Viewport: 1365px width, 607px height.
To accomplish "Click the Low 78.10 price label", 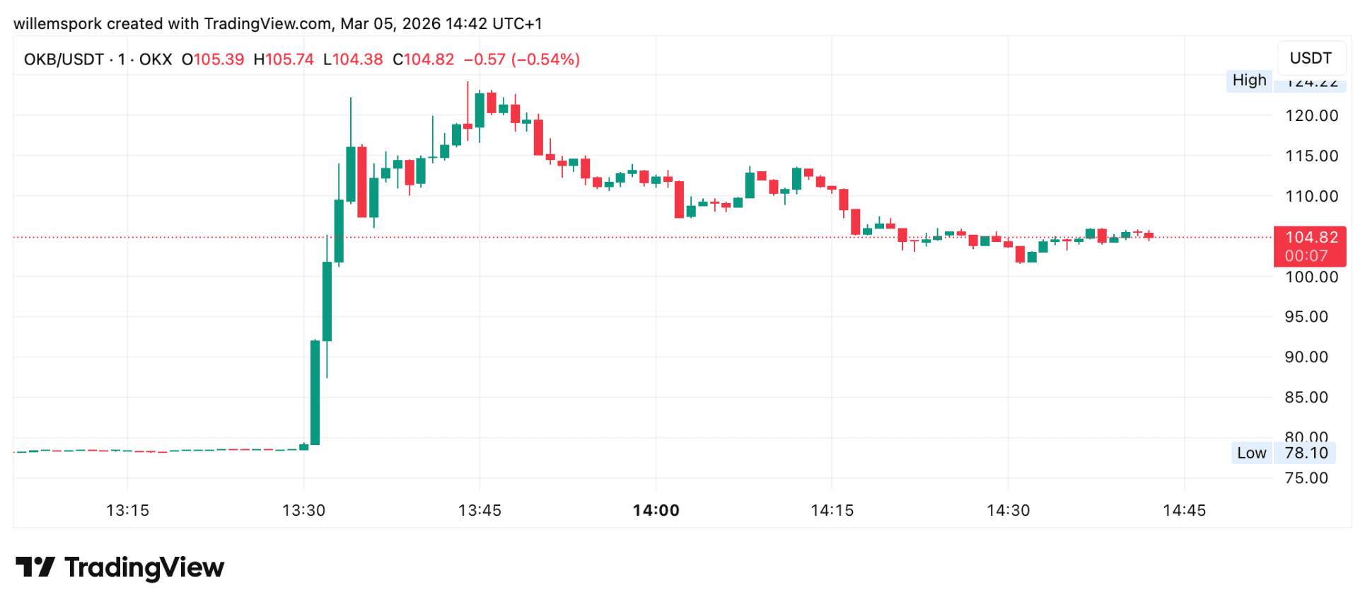I will [x=1283, y=453].
